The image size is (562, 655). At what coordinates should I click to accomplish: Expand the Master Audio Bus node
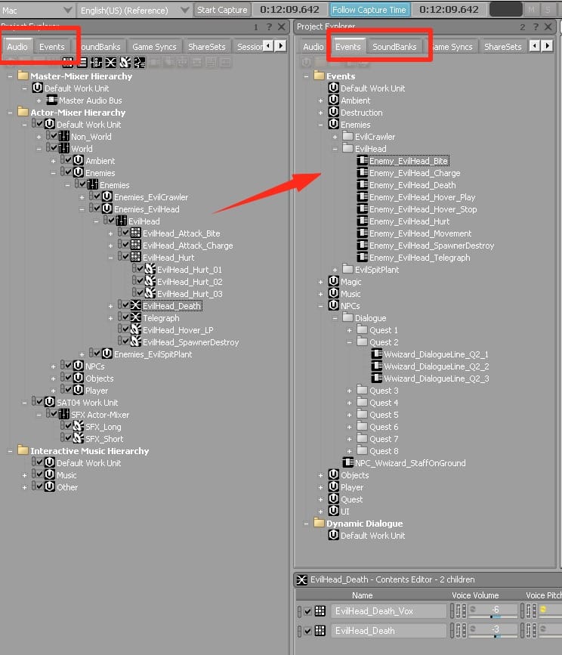point(39,100)
